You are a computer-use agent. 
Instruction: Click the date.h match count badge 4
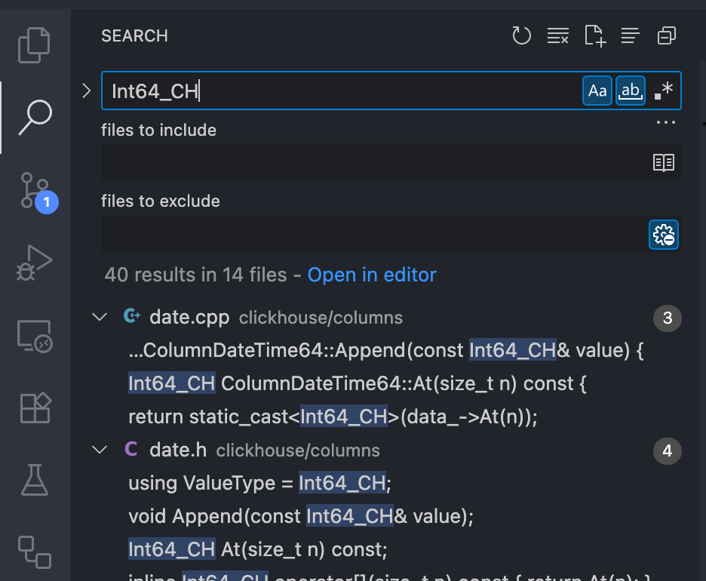tap(668, 450)
